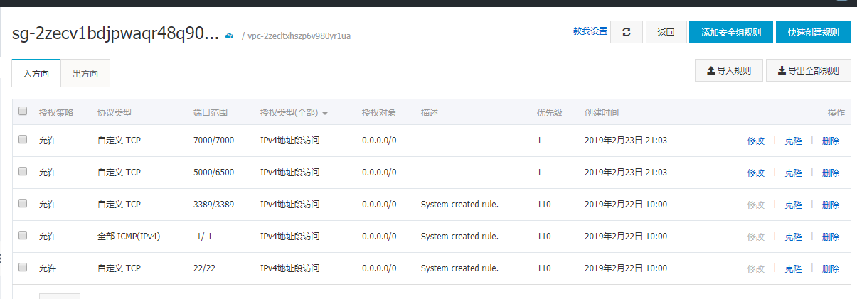The image size is (857, 299).
Task: Check the box for the 7000/7000 rule
Action: (x=23, y=140)
